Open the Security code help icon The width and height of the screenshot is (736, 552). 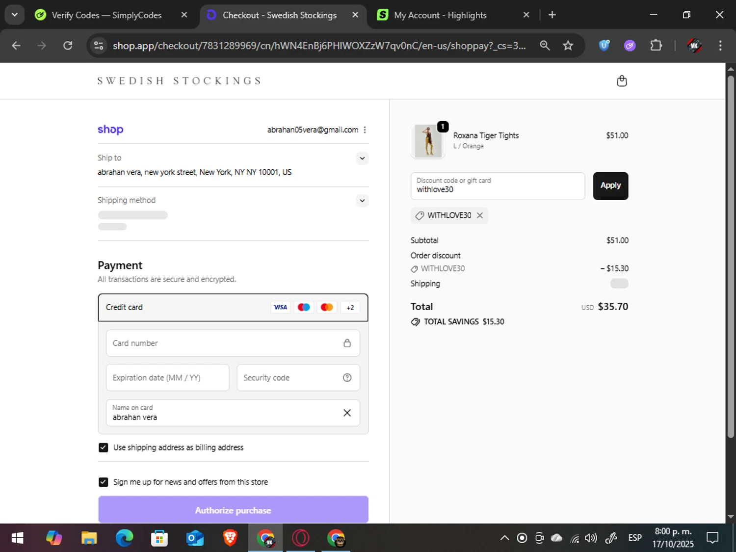[x=347, y=378]
